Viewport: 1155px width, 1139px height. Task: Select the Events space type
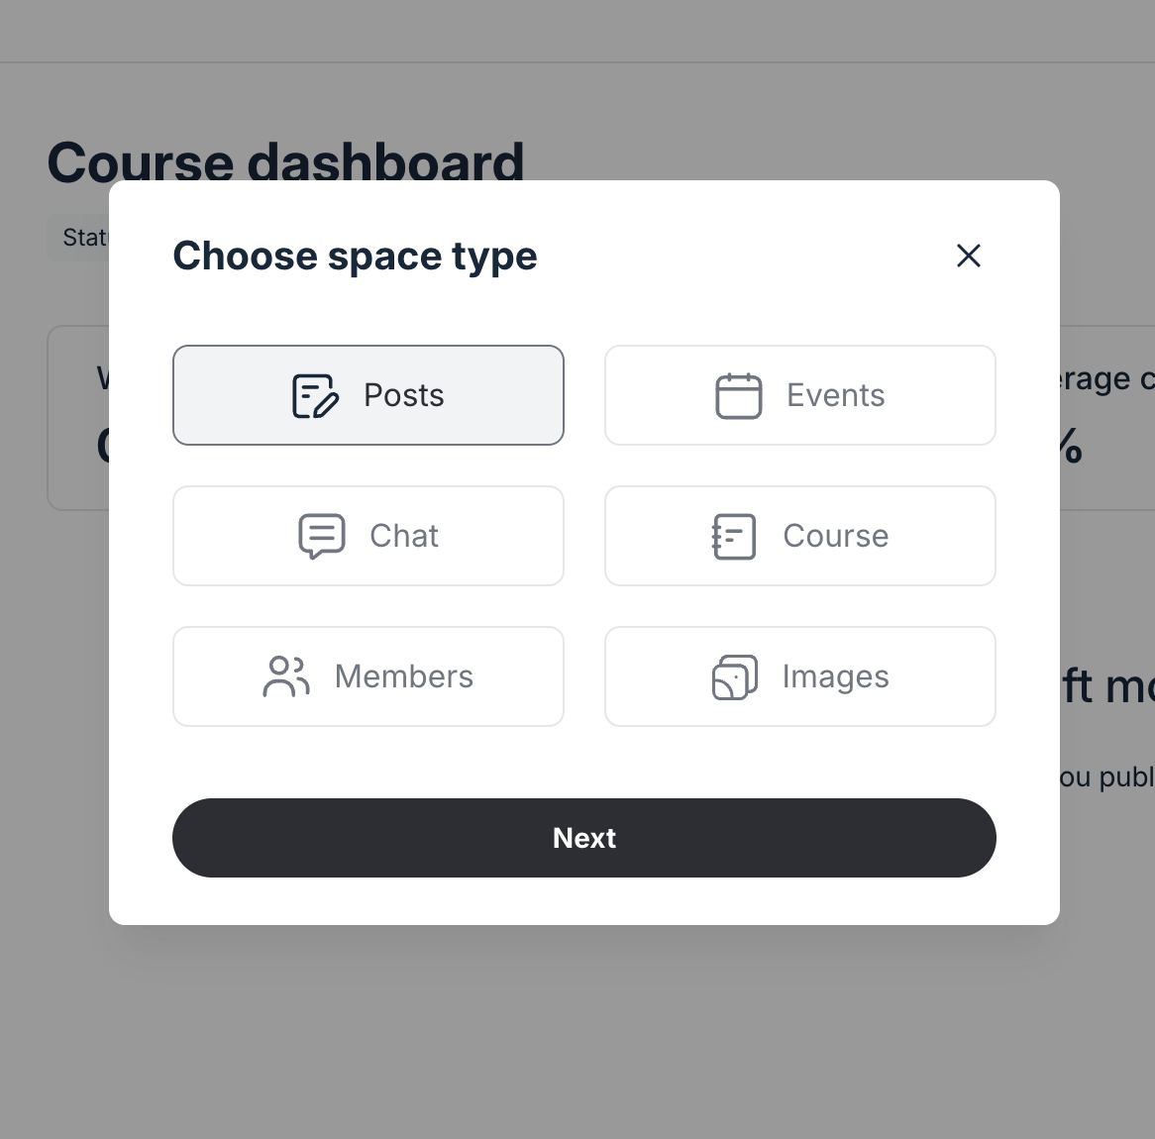799,394
